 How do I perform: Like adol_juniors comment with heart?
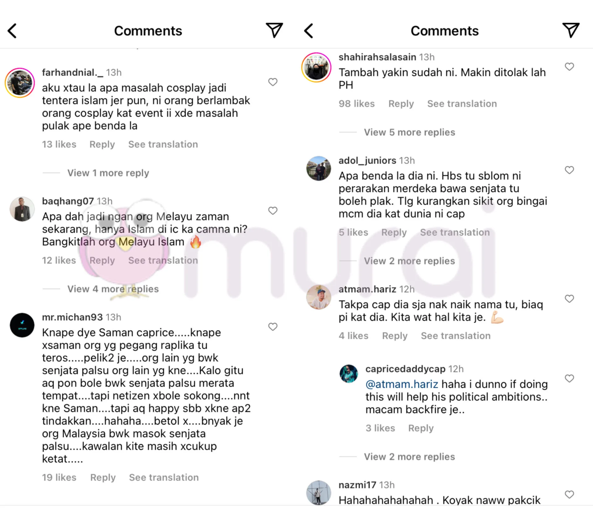click(x=569, y=170)
